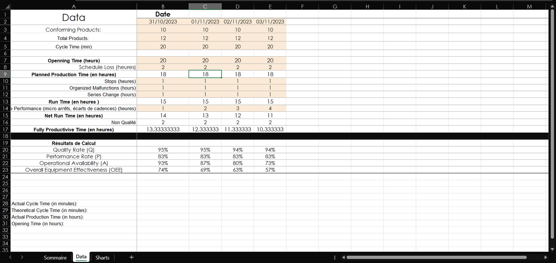Select row 18 header
Viewport: 556px width, 263px height.
pyautogui.click(x=5, y=136)
